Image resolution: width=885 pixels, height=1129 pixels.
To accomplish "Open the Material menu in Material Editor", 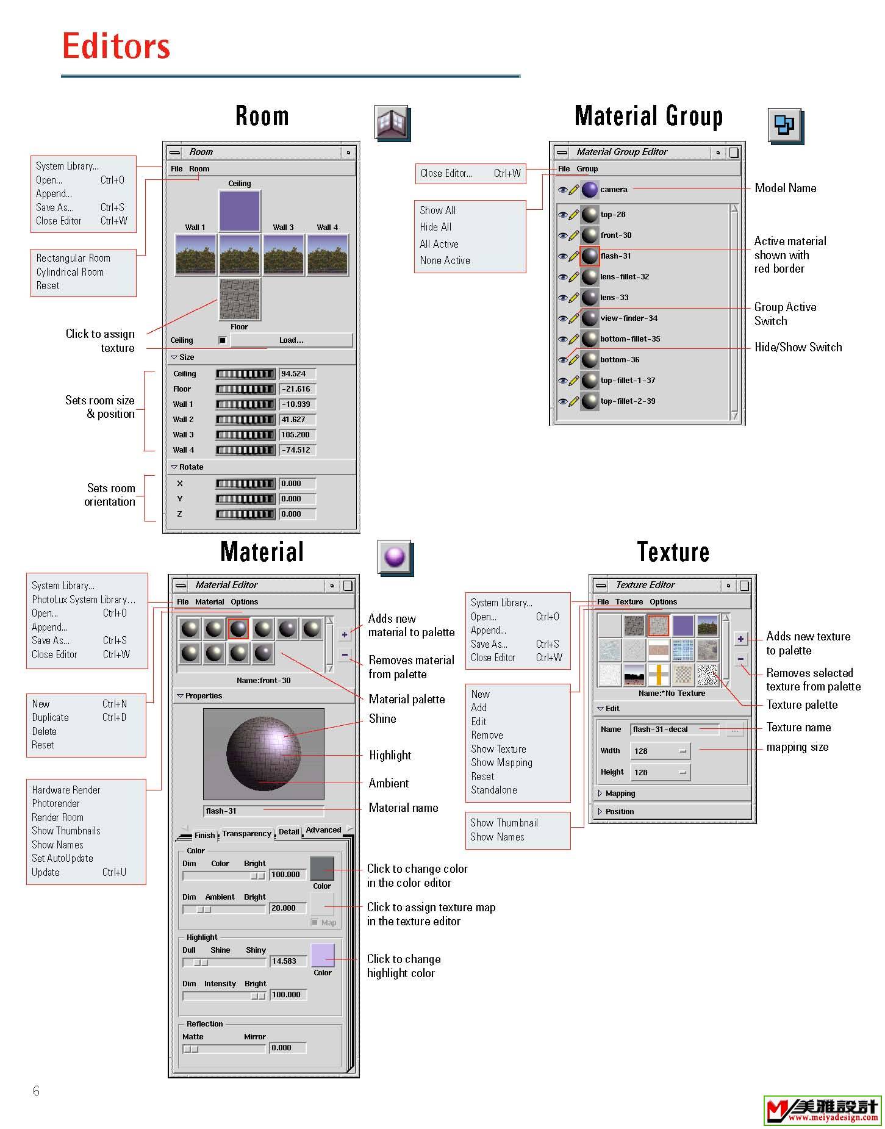I will [x=210, y=602].
